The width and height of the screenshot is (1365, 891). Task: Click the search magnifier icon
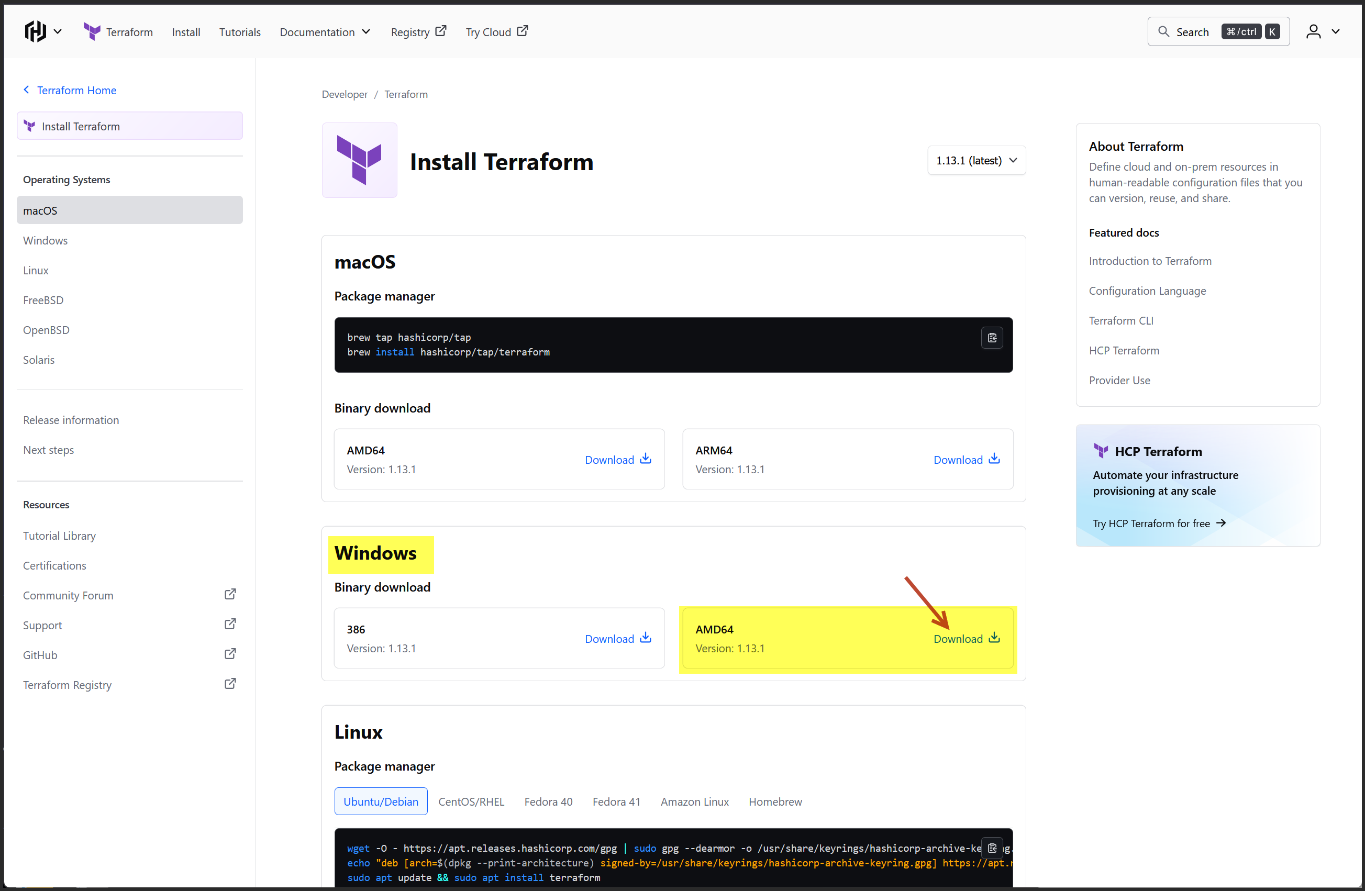(1164, 31)
